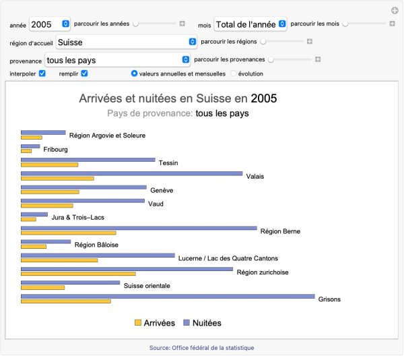Screen dimensions: 404x356
Task: Click the blue Nuitées legend square
Action: 187,323
